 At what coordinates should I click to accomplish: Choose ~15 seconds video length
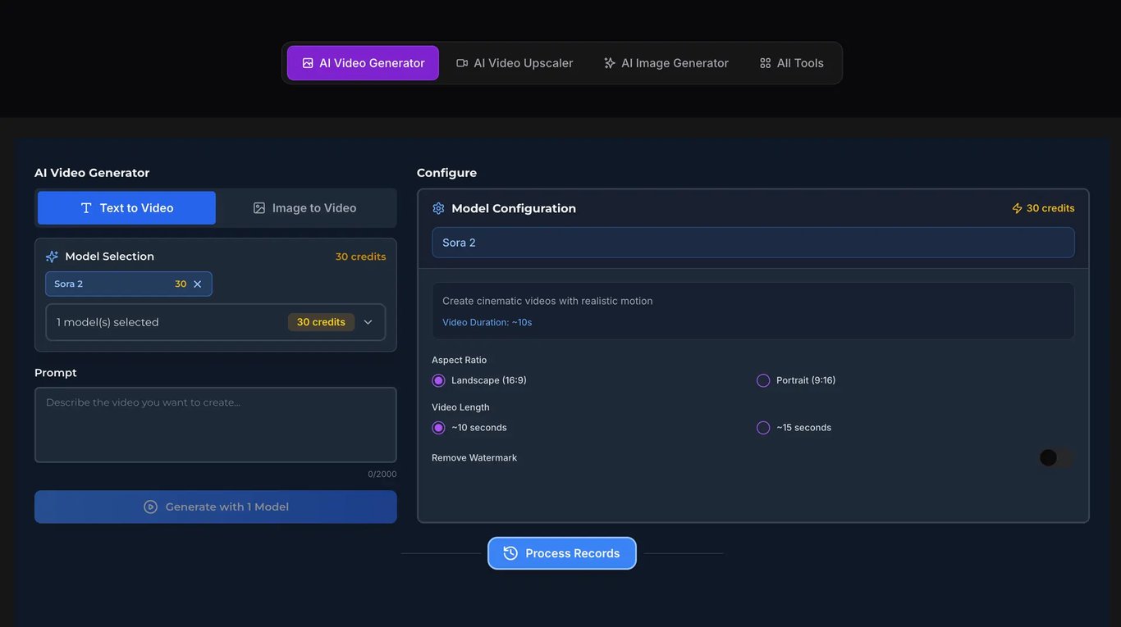coord(763,428)
